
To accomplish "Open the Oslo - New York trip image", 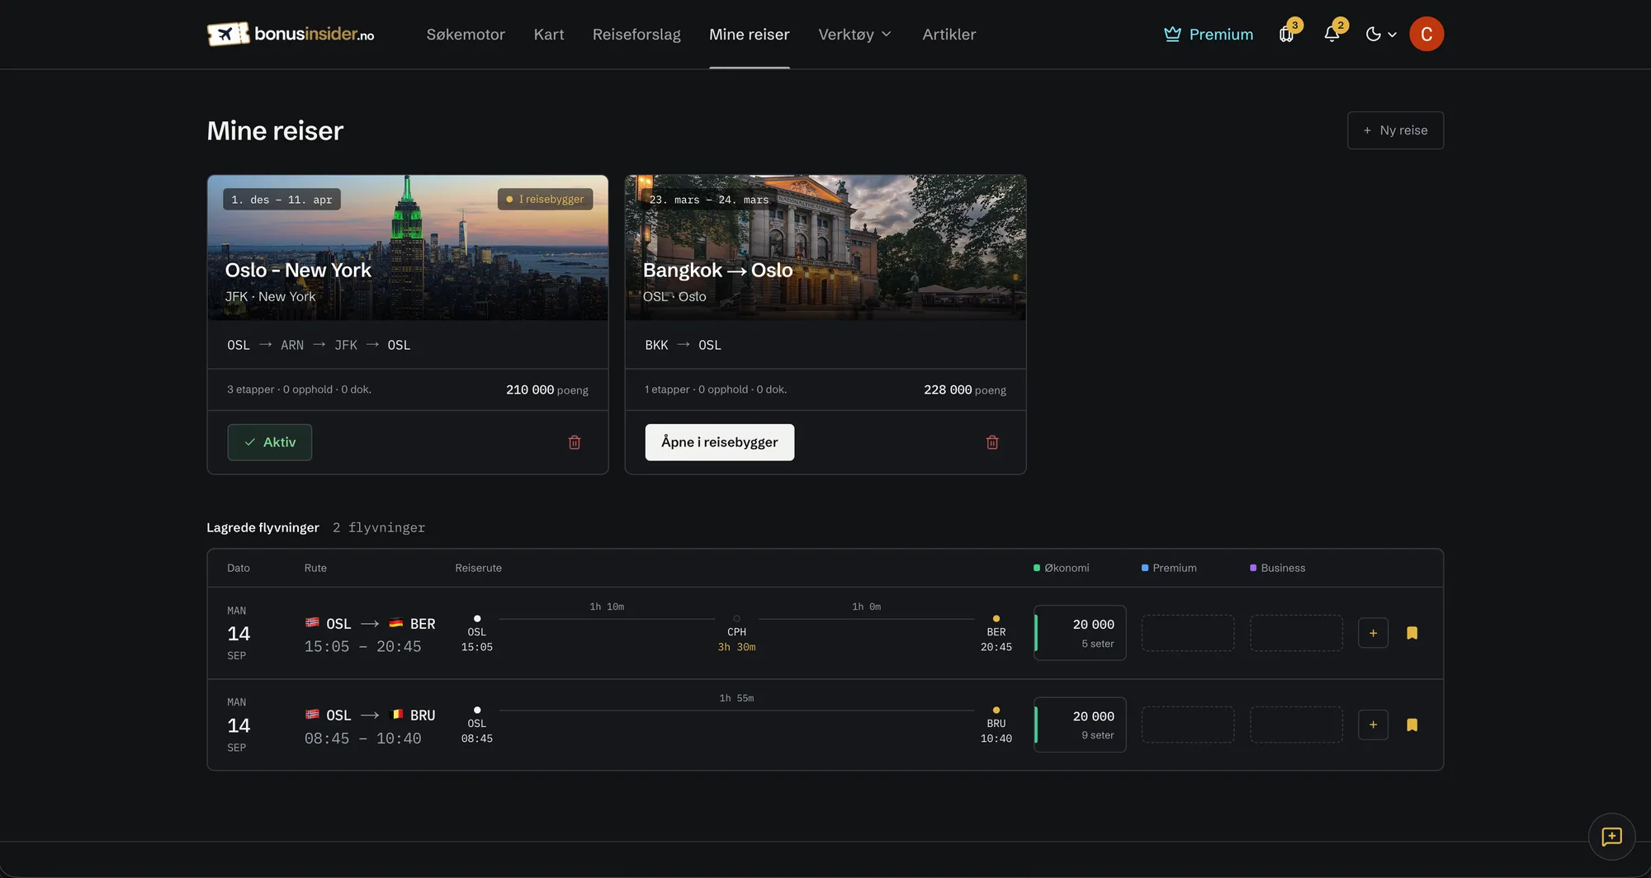I will point(408,248).
